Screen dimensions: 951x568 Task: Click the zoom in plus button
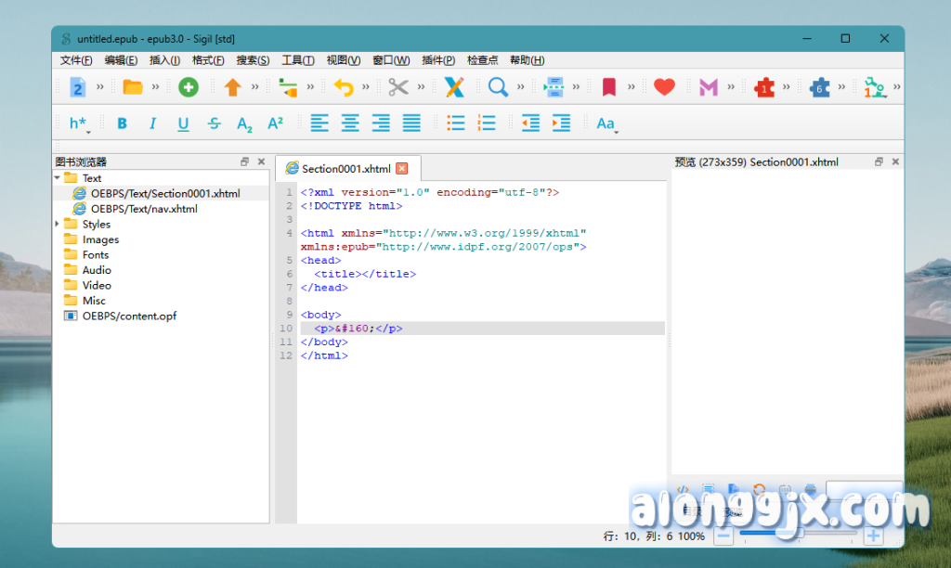[873, 536]
